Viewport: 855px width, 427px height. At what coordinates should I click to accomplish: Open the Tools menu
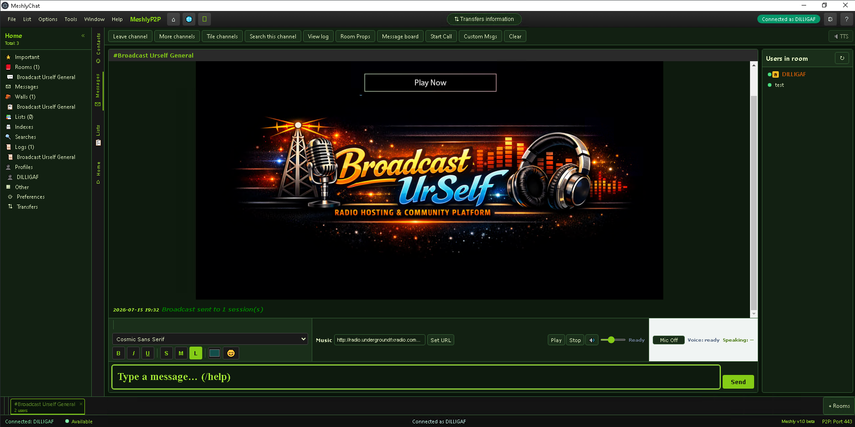tap(71, 19)
